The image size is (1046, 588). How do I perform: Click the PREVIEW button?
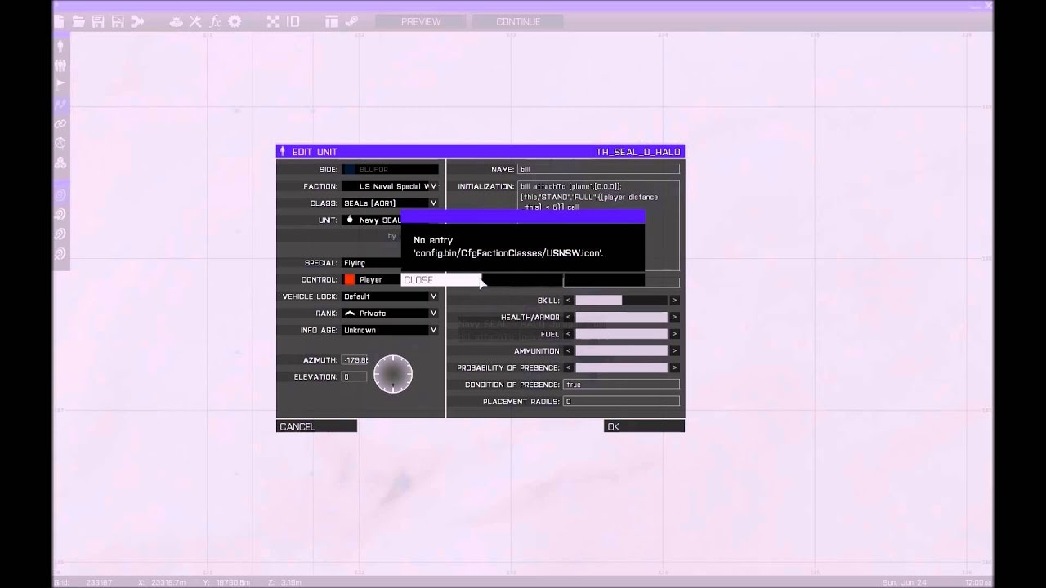pos(421,22)
